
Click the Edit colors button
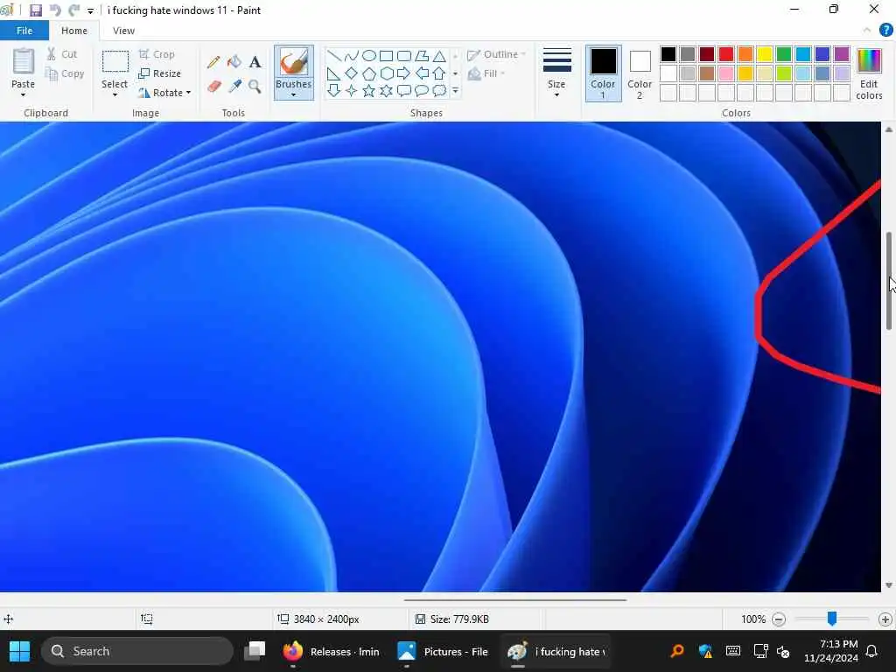[869, 74]
